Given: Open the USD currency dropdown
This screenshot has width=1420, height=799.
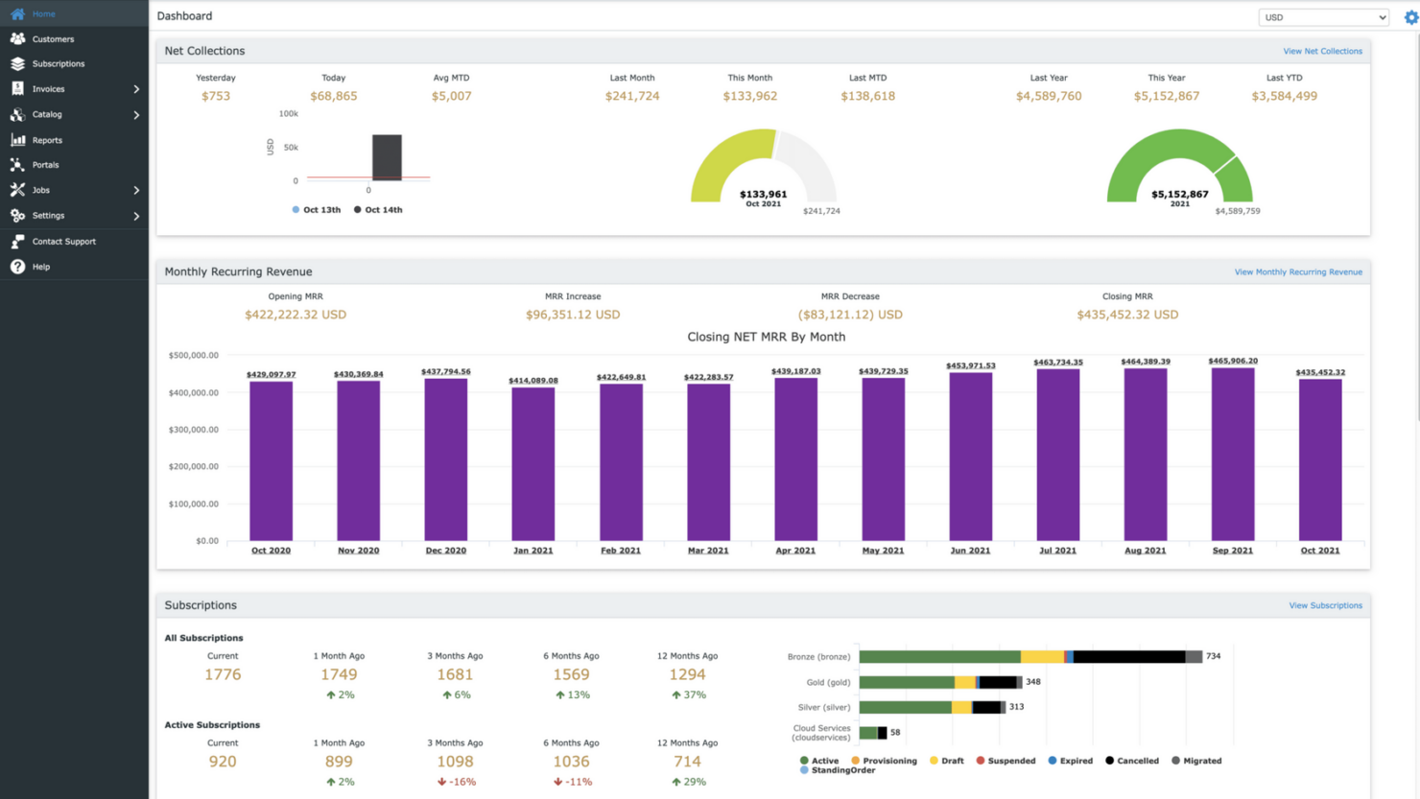Looking at the screenshot, I should pos(1323,16).
